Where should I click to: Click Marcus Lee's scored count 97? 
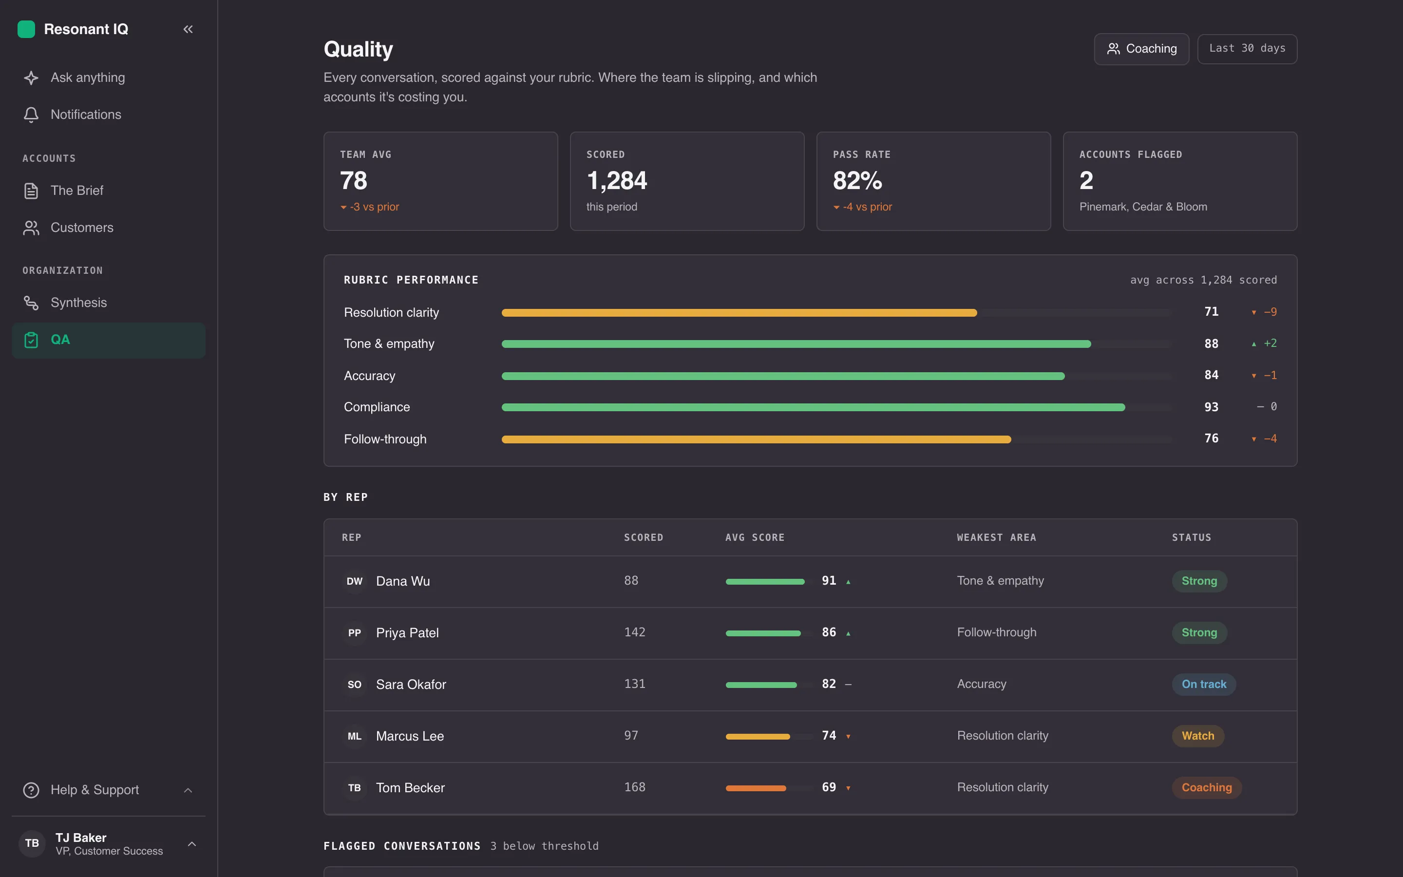631,736
